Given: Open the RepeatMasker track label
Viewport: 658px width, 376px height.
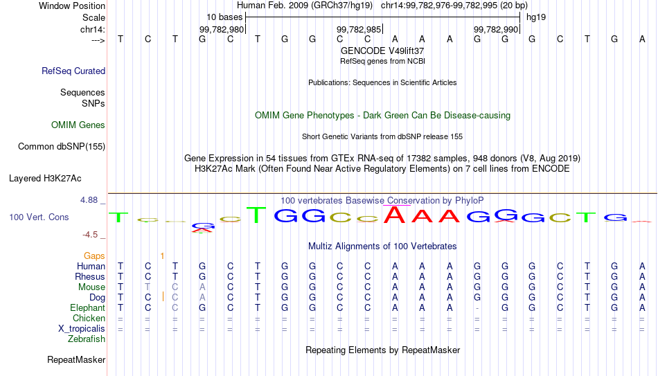Looking at the screenshot, I should pyautogui.click(x=76, y=359).
